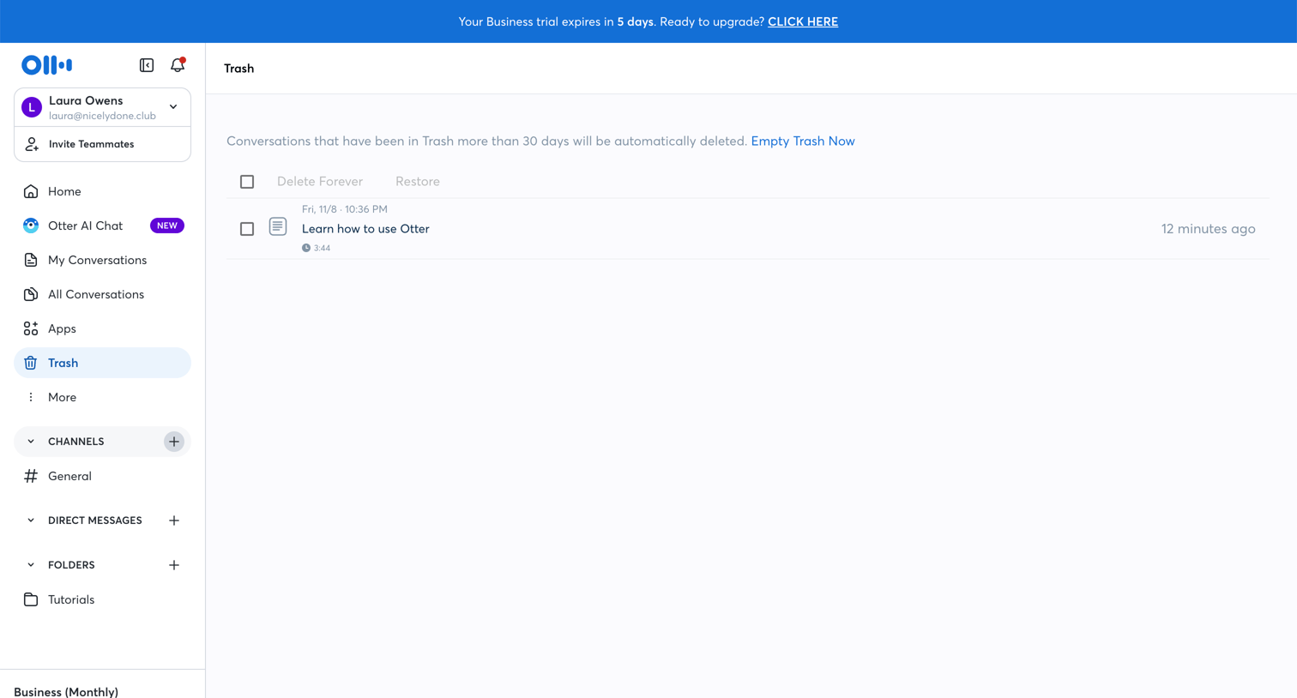Start a new direct message with plus
The height and width of the screenshot is (698, 1297).
click(174, 520)
